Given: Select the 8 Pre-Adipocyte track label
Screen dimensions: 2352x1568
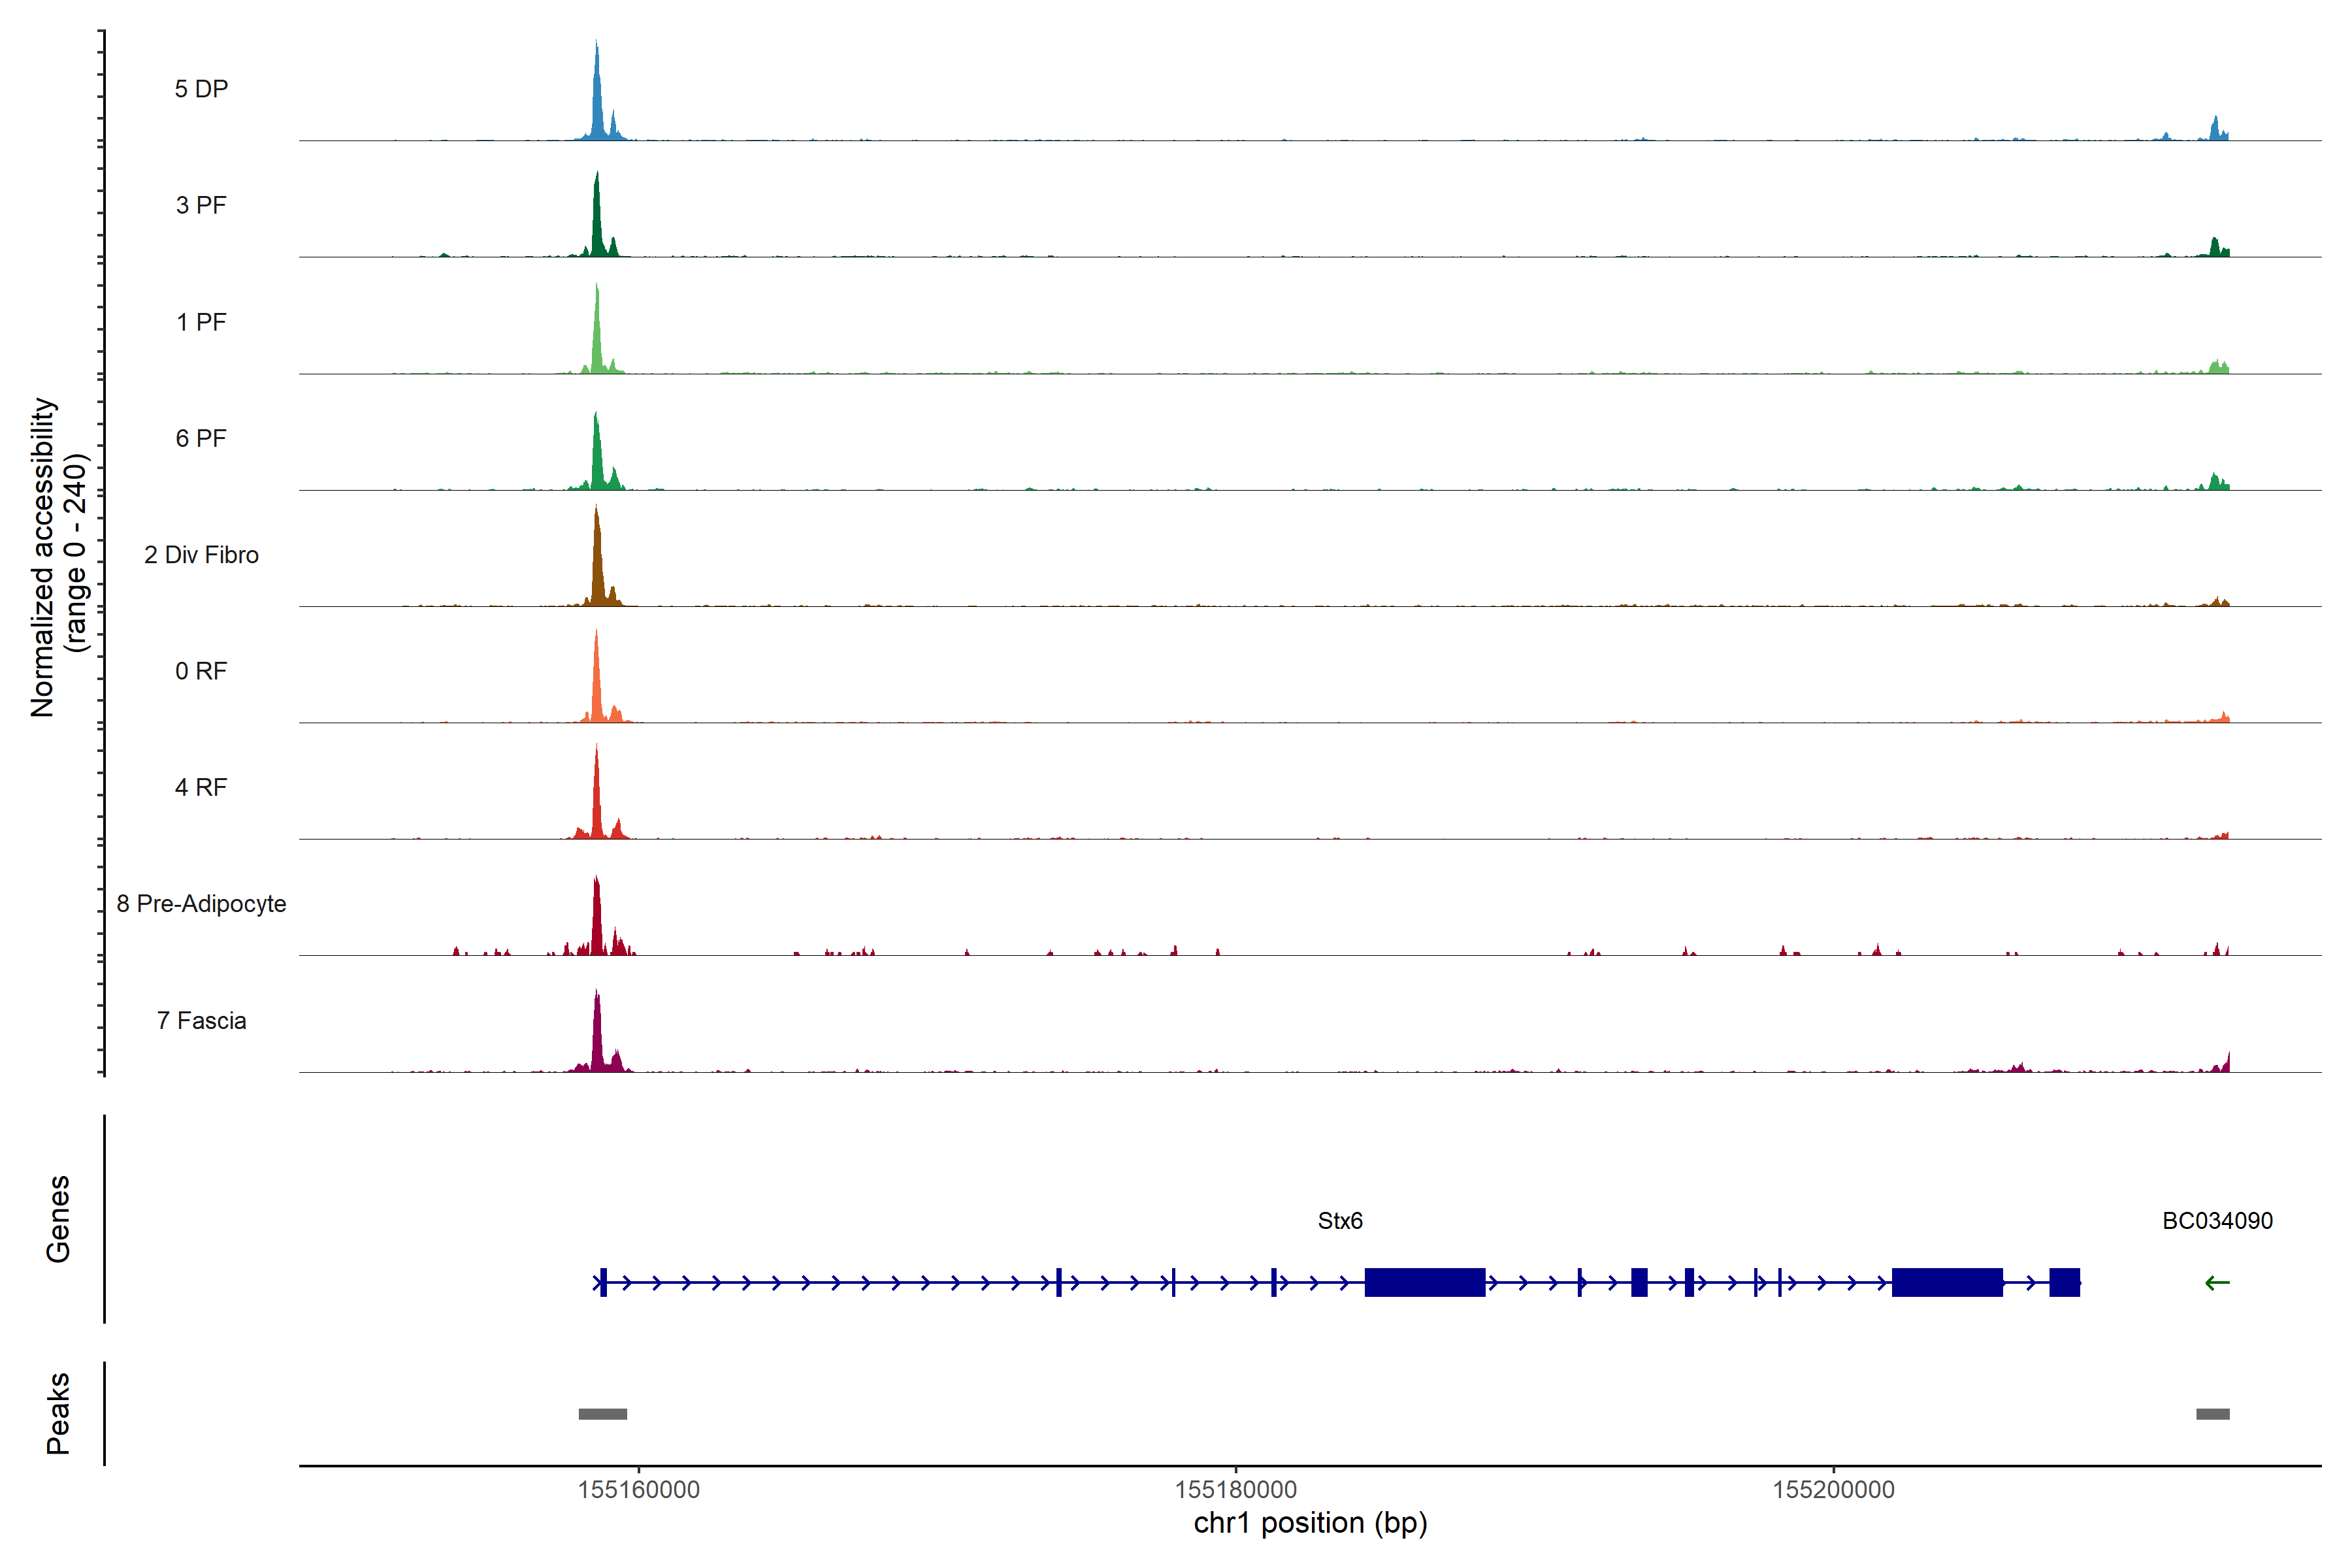Looking at the screenshot, I should coord(201,904).
